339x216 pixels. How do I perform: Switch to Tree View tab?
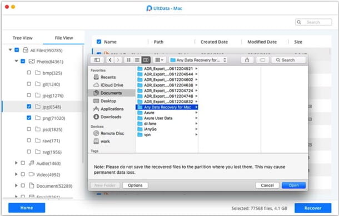point(22,38)
